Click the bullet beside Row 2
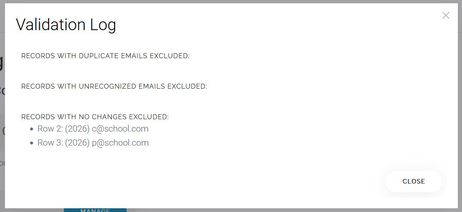The image size is (462, 212). pos(32,129)
